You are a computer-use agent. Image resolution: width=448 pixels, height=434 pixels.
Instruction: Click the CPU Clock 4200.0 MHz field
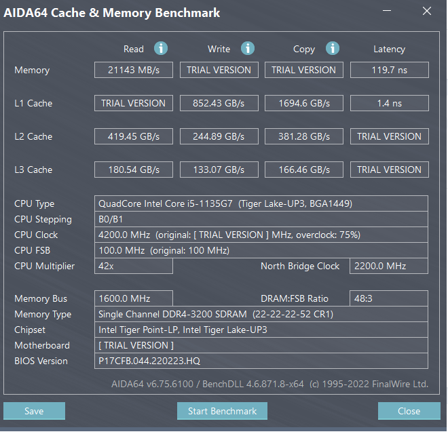pos(261,235)
